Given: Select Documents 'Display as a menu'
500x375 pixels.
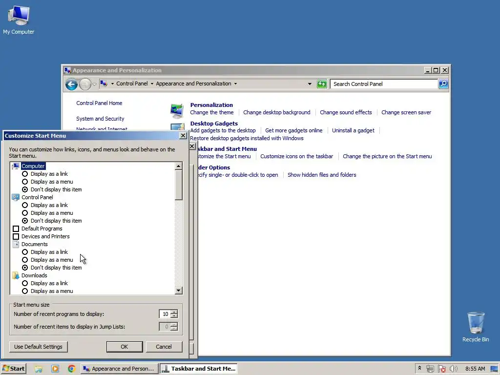Looking at the screenshot, I should click(x=25, y=260).
